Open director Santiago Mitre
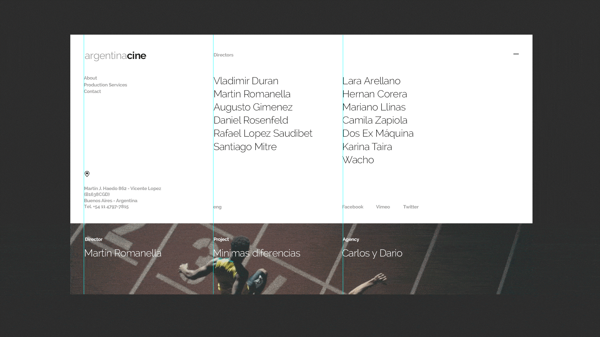Screen dimensions: 600x337 (245, 147)
